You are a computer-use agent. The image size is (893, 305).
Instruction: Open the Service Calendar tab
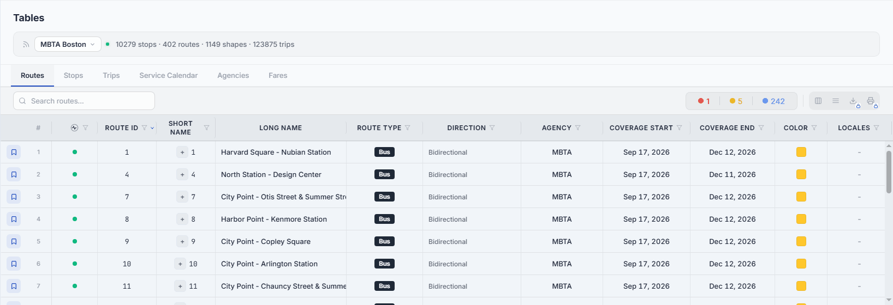coord(168,76)
